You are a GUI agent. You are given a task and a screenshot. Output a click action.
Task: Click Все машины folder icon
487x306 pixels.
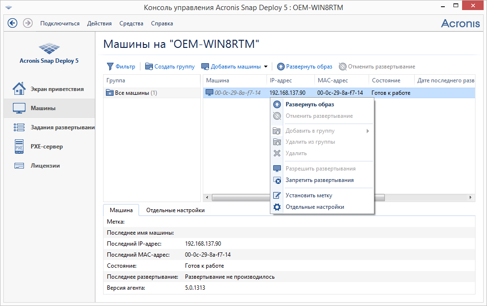[110, 92]
